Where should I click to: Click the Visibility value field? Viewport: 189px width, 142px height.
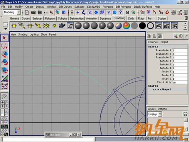[x=180, y=82]
